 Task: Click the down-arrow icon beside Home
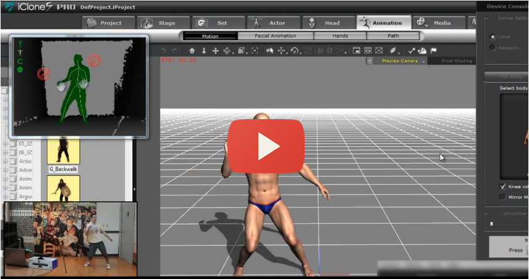pos(204,51)
